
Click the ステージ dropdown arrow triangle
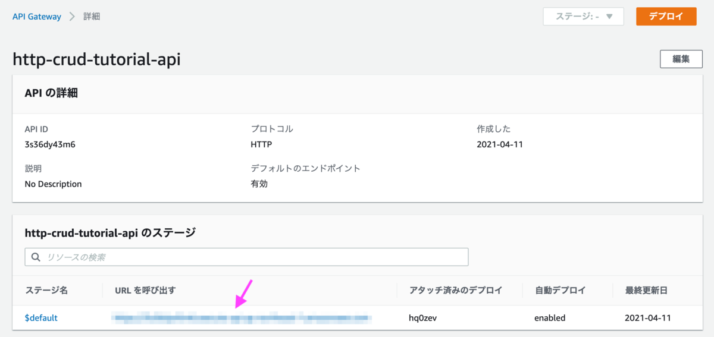pyautogui.click(x=609, y=17)
